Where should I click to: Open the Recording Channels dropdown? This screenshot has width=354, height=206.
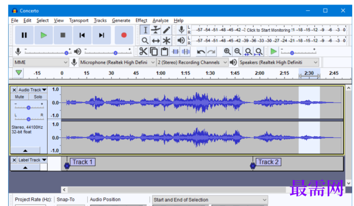coord(192,62)
